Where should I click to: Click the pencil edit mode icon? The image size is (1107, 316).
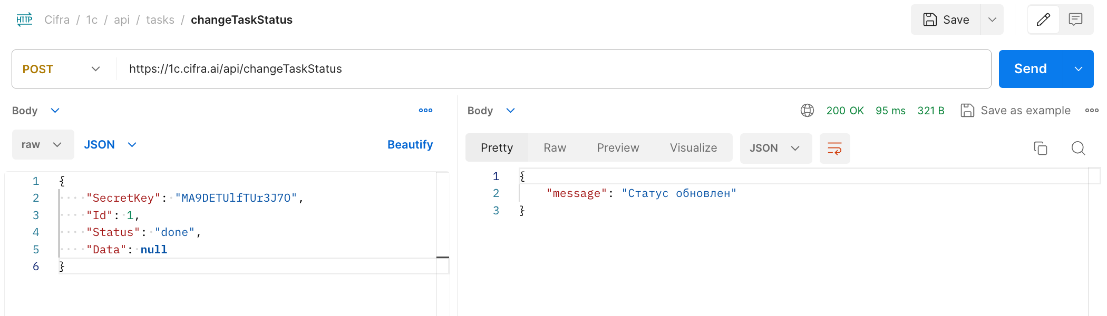[1043, 20]
